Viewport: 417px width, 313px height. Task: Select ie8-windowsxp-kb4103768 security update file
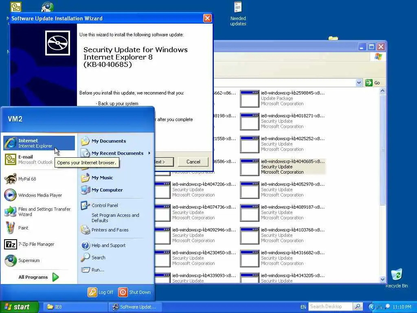click(x=283, y=235)
